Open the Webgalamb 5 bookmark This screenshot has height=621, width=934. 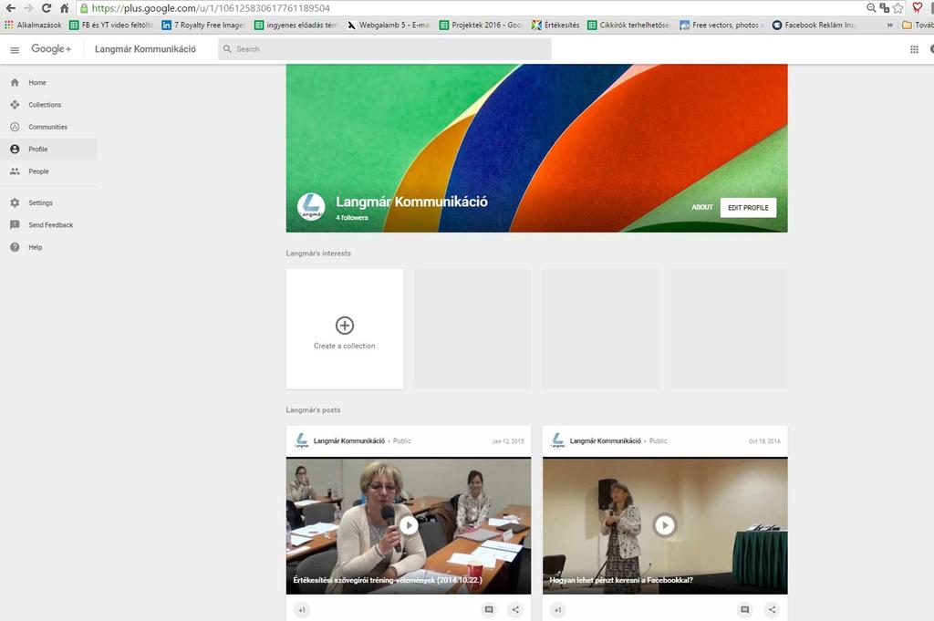point(388,25)
